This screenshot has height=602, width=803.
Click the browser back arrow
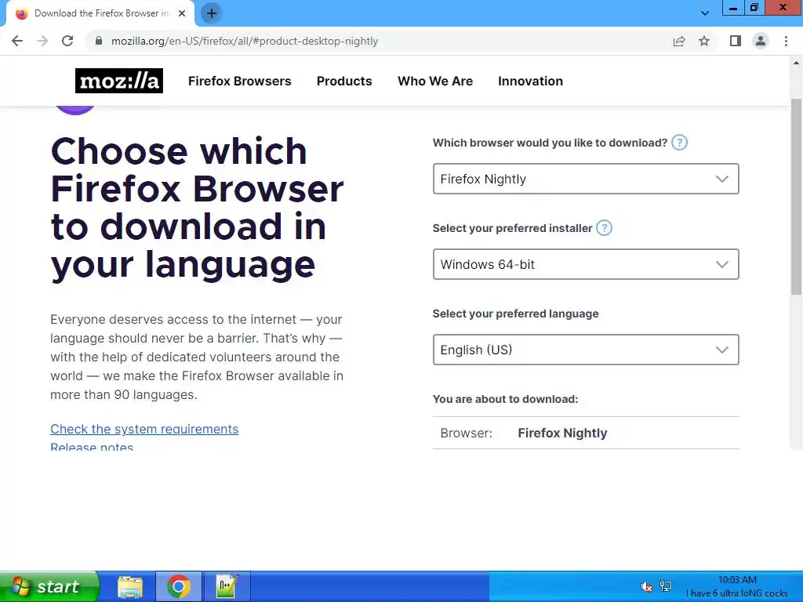(17, 41)
